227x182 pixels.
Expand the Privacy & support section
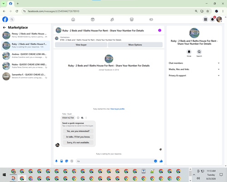coord(194,76)
